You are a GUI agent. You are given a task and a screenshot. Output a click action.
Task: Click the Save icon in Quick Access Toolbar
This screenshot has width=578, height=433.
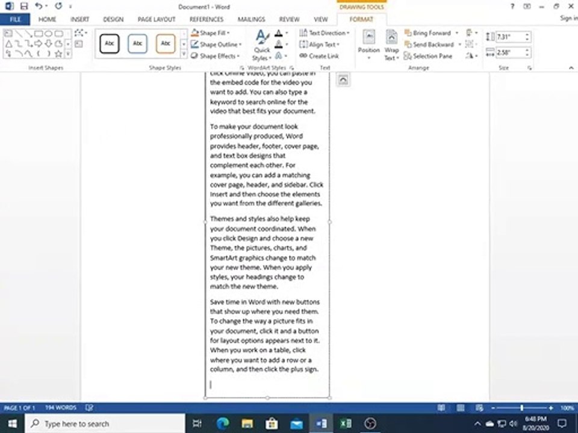click(x=24, y=6)
